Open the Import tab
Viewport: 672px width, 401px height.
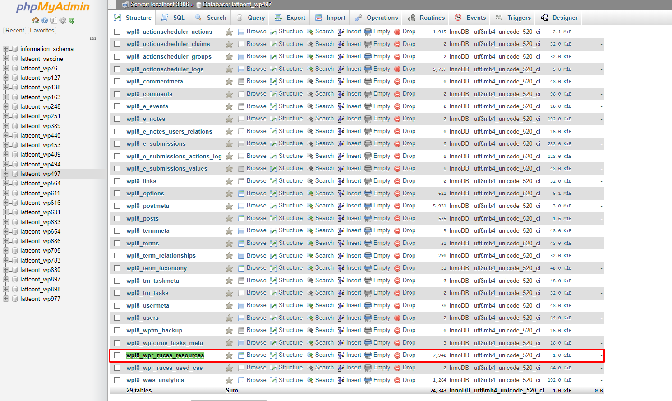point(330,18)
